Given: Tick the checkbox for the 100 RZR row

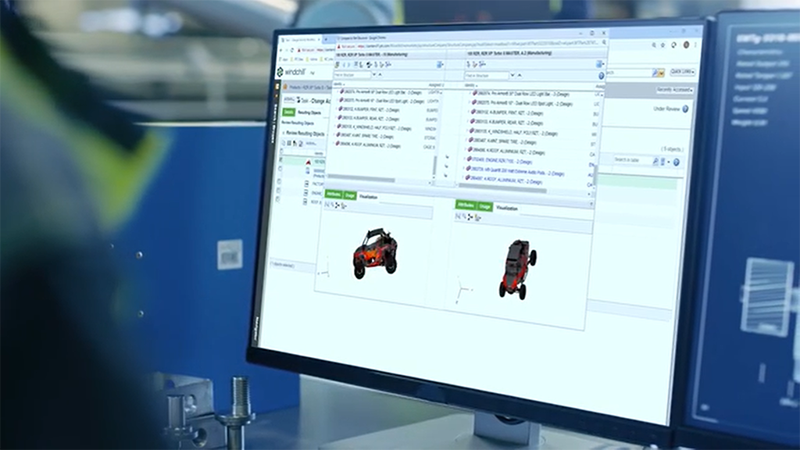Looking at the screenshot, I should (x=280, y=161).
